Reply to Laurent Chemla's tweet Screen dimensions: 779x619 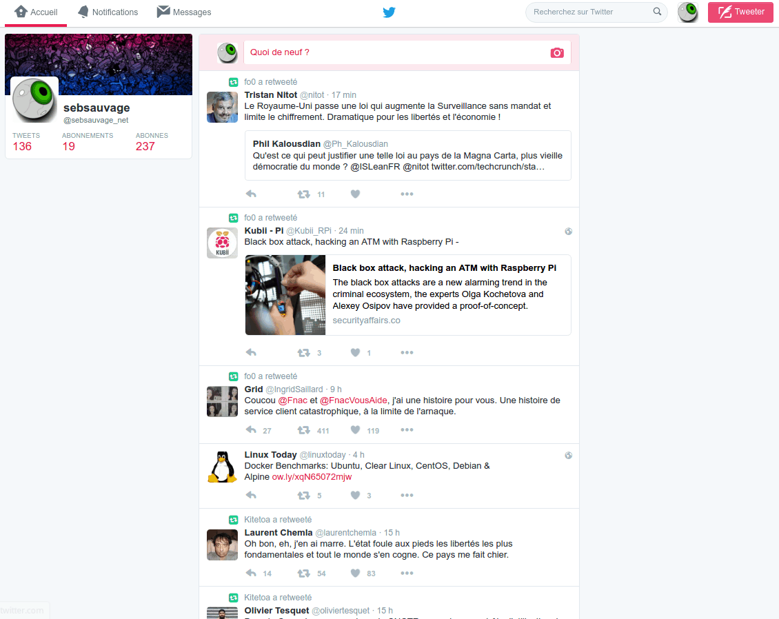(x=252, y=574)
